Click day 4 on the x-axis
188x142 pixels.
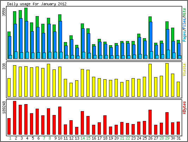point(27,138)
